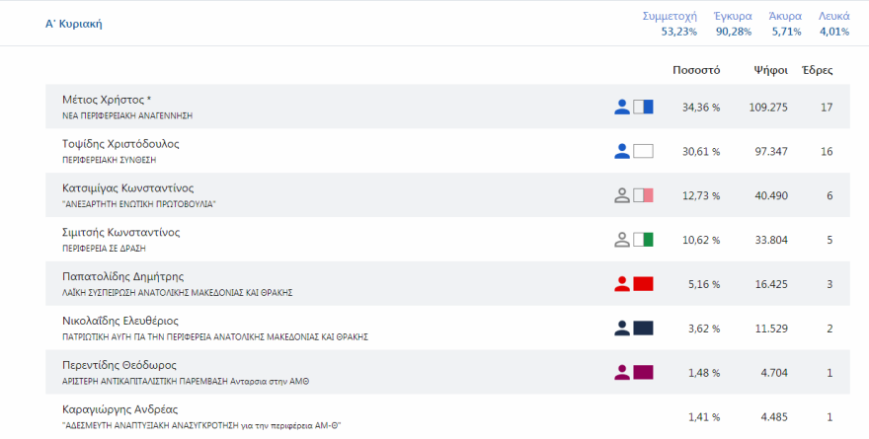Screen dimensions: 869x439
Task: Click the red person icon for Παπατολίδης Δημήτρης
Action: tap(622, 284)
